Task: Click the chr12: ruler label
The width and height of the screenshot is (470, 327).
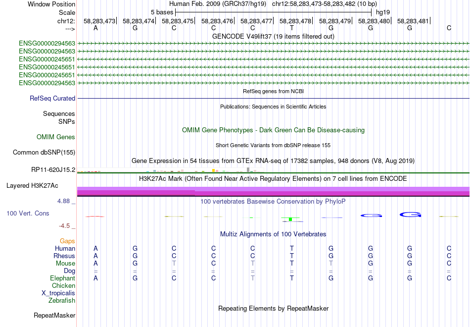Action: pyautogui.click(x=66, y=21)
